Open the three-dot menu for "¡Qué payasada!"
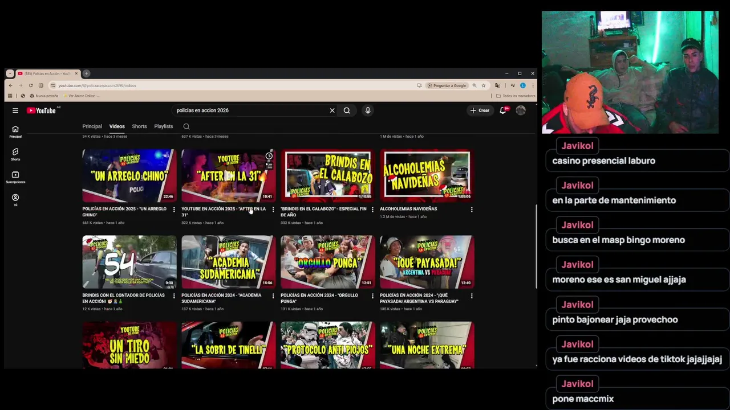This screenshot has height=410, width=730. coord(472,296)
